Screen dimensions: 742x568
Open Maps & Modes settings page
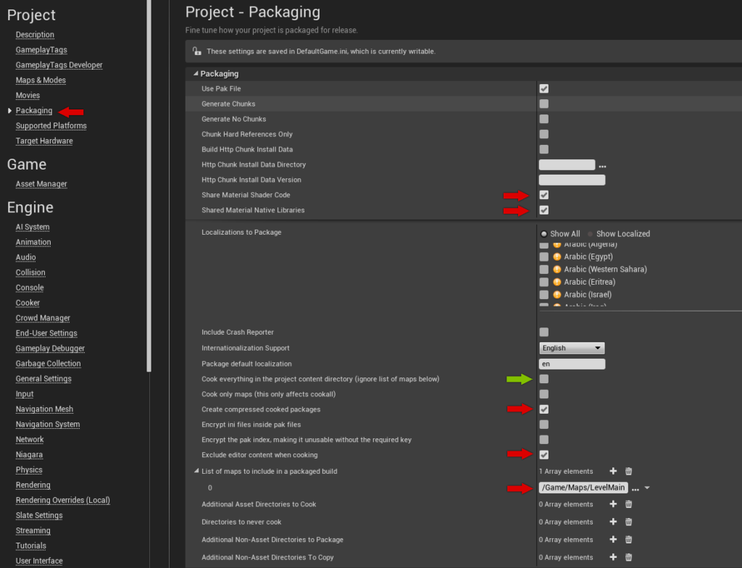coord(40,80)
